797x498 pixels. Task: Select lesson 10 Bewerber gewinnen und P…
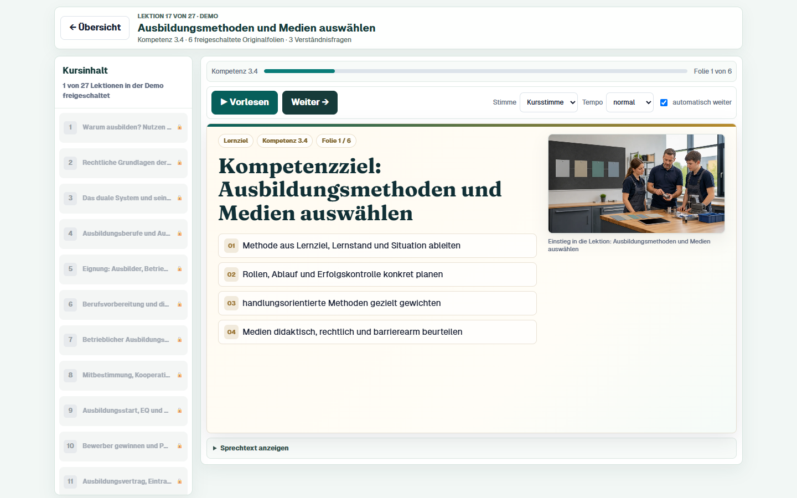pos(123,446)
